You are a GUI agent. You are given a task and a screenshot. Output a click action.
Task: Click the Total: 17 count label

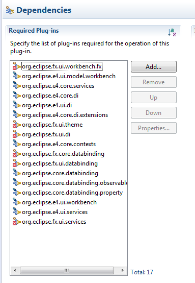tap(142, 272)
